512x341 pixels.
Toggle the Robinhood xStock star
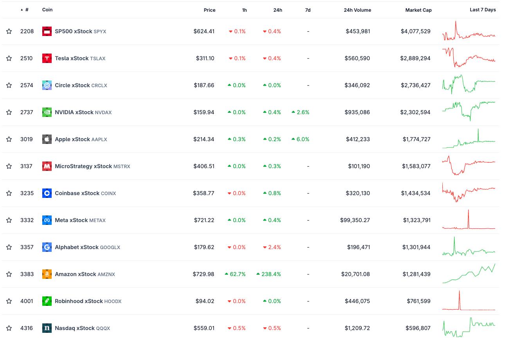point(9,301)
